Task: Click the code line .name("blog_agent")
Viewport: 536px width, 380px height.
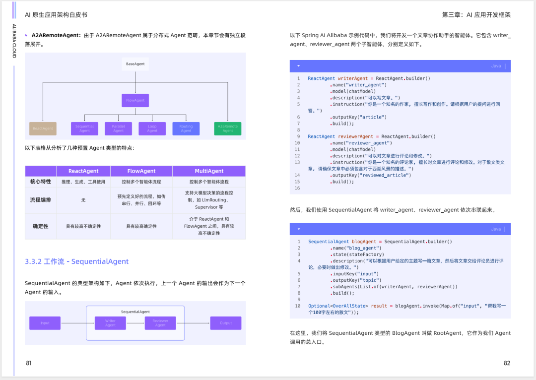Action: click(x=355, y=248)
